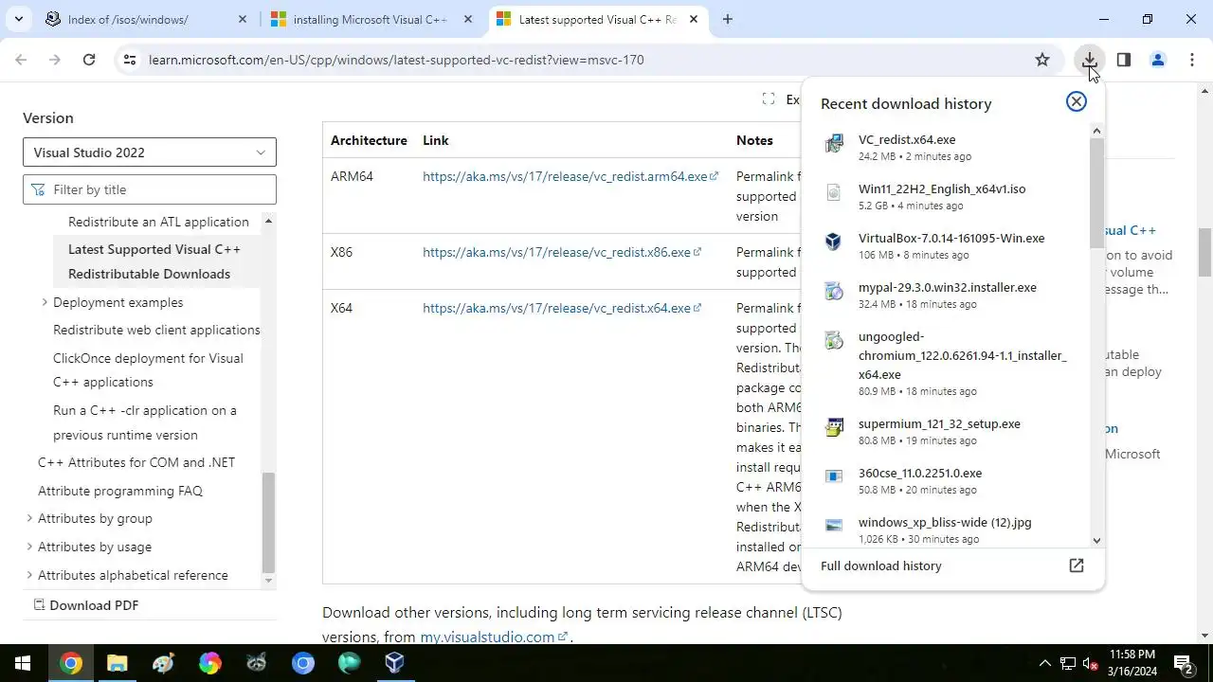Screen dimensions: 1213x682
Task: Close the installing Microsoft Visual C++ tab
Action: (468, 19)
